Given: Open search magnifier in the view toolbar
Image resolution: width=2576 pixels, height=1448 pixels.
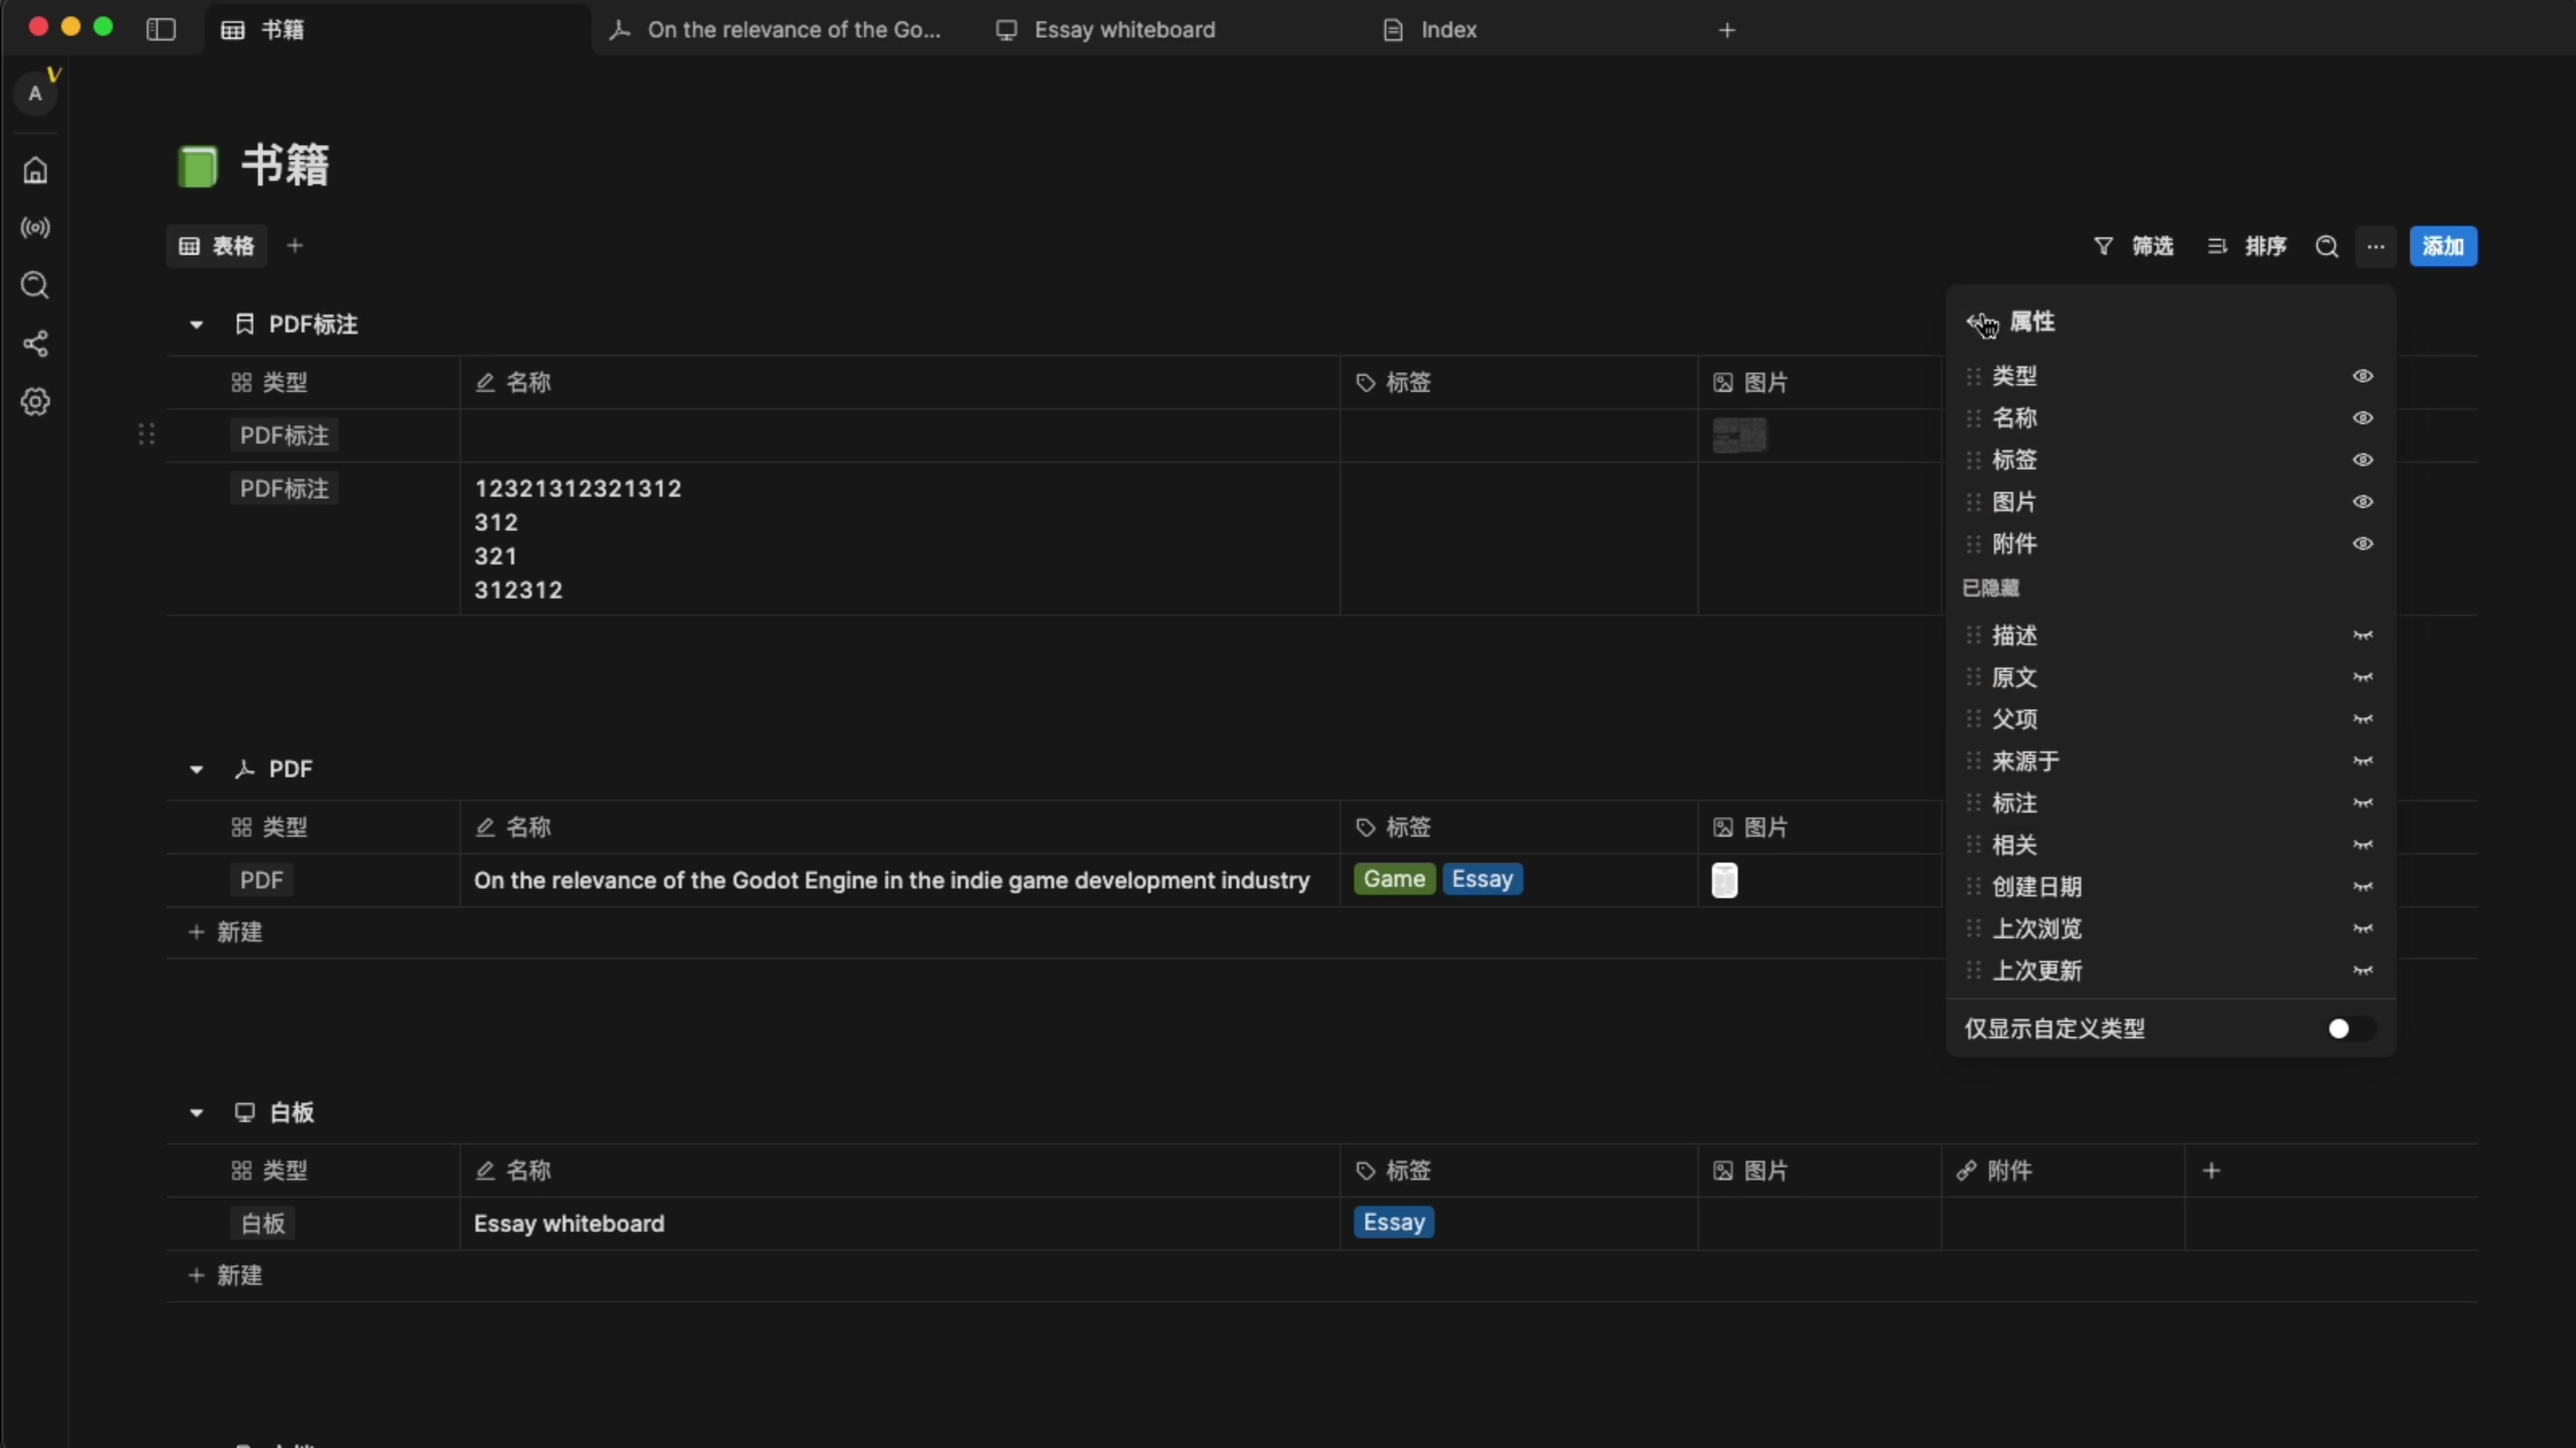Looking at the screenshot, I should click(2327, 247).
